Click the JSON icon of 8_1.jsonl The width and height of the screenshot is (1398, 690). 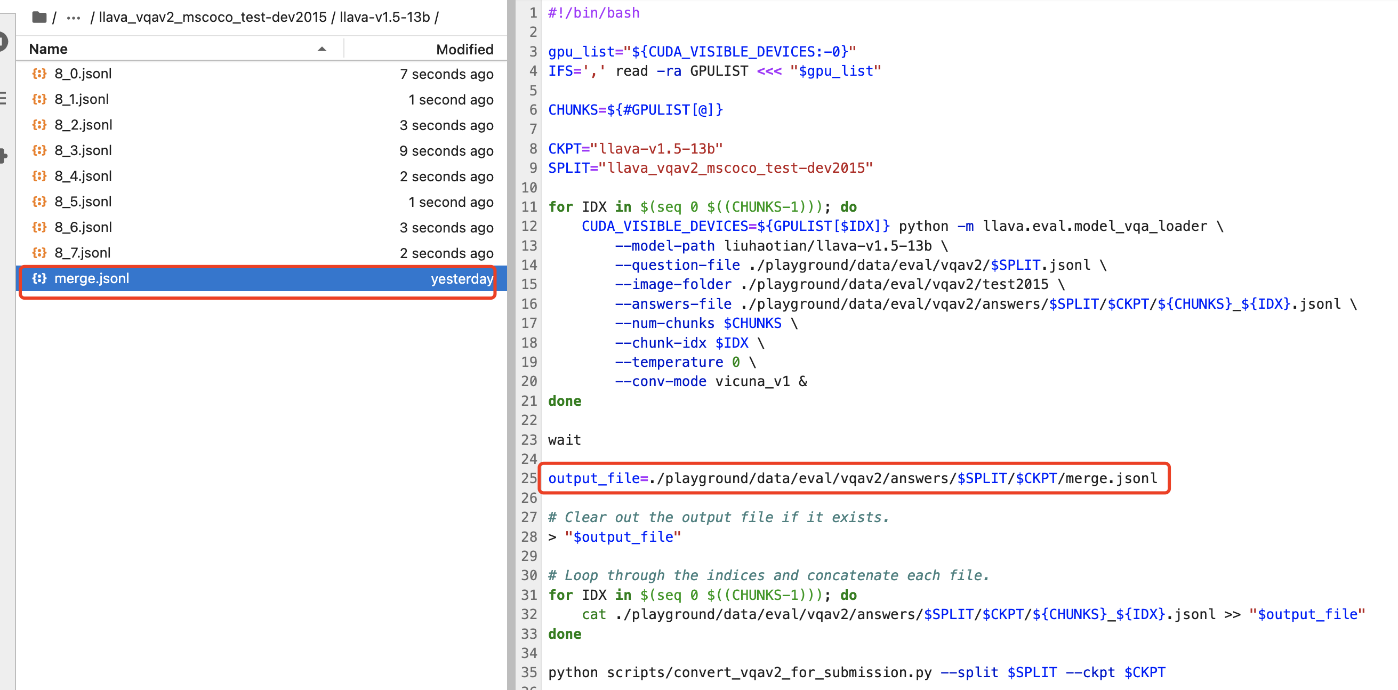coord(39,99)
